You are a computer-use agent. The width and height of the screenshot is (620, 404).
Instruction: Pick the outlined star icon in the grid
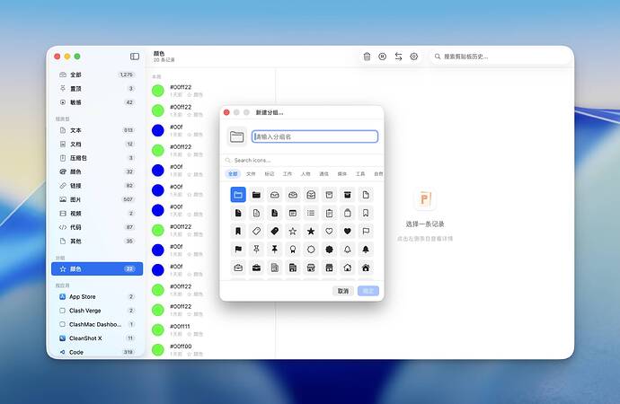(293, 231)
